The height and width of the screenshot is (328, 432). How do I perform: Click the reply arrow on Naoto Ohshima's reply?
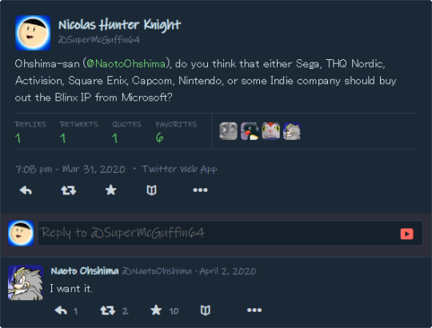[61, 310]
